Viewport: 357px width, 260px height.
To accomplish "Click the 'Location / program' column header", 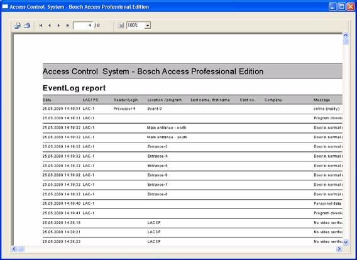I will coord(165,100).
